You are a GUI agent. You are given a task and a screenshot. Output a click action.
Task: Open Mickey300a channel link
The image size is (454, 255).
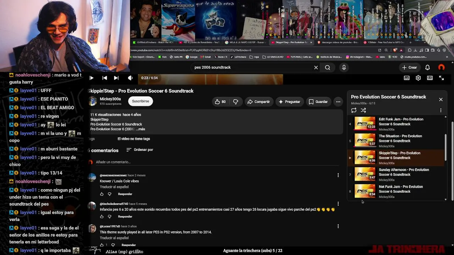(x=110, y=99)
